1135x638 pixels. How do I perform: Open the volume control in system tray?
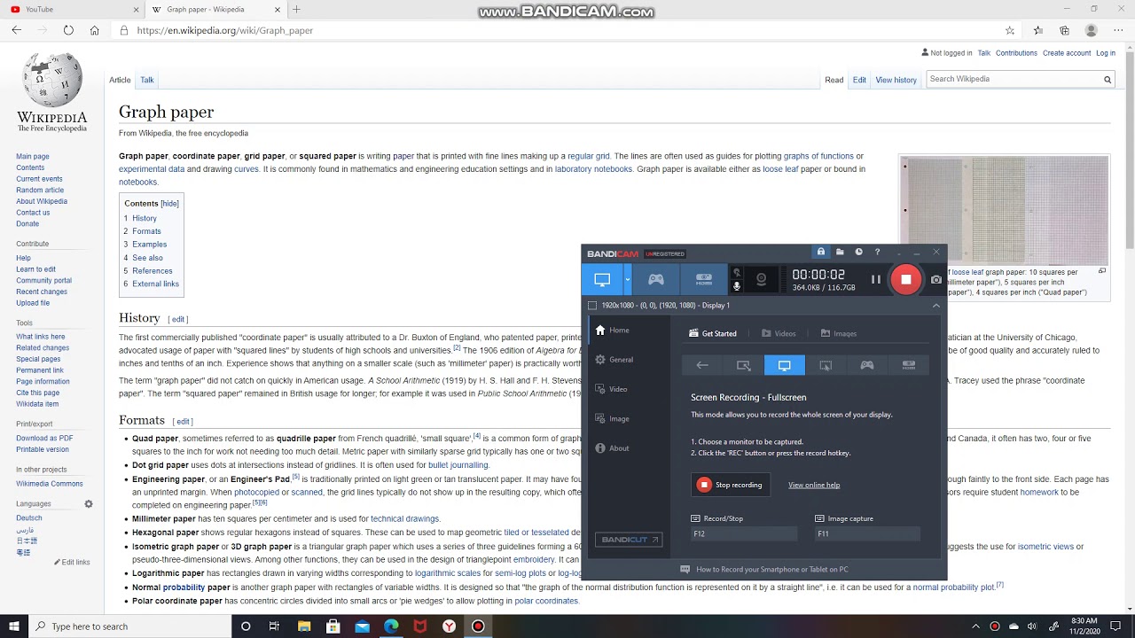click(x=1031, y=626)
